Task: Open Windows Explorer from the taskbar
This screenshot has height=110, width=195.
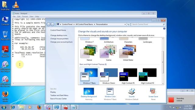Action: (x=22, y=107)
